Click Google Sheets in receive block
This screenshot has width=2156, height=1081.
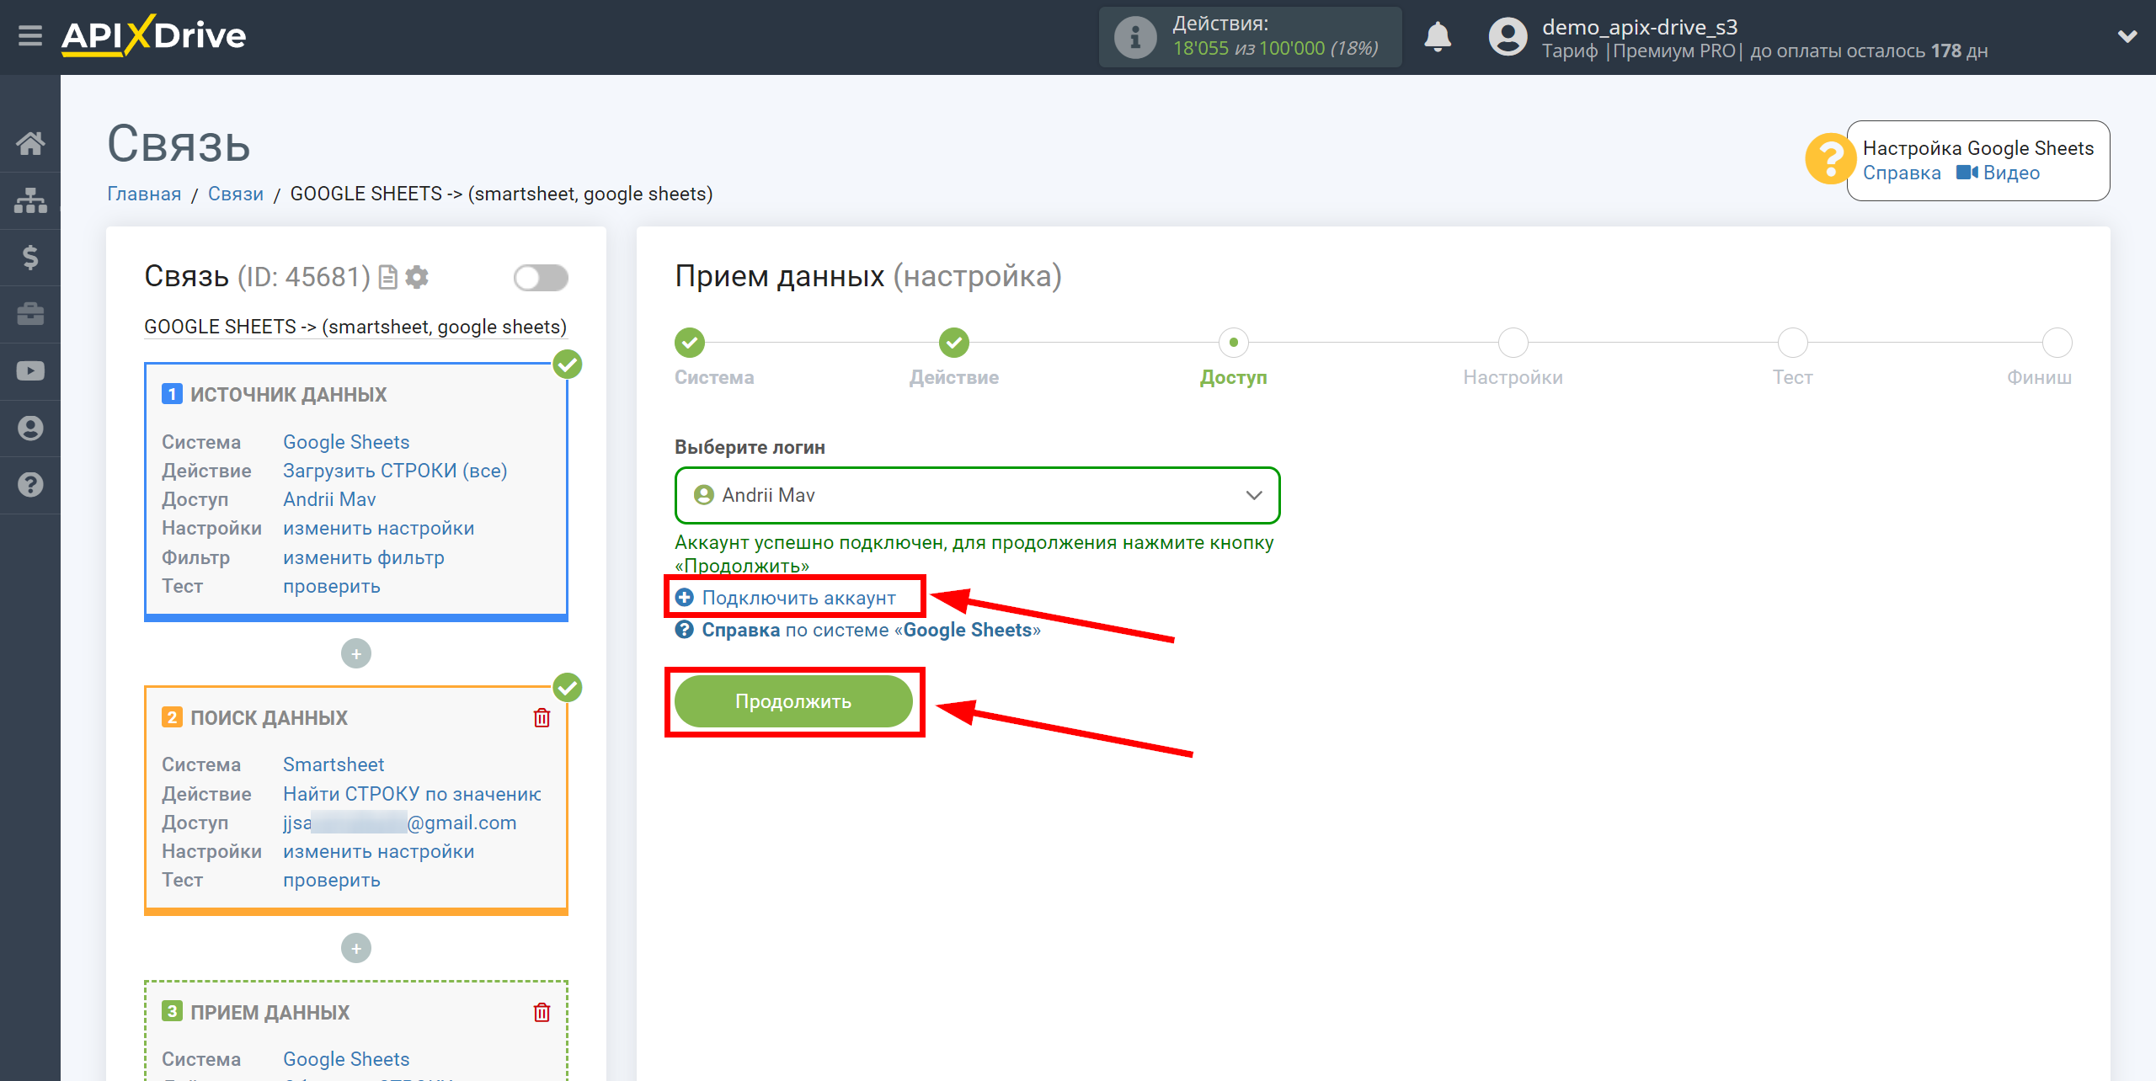click(346, 1059)
